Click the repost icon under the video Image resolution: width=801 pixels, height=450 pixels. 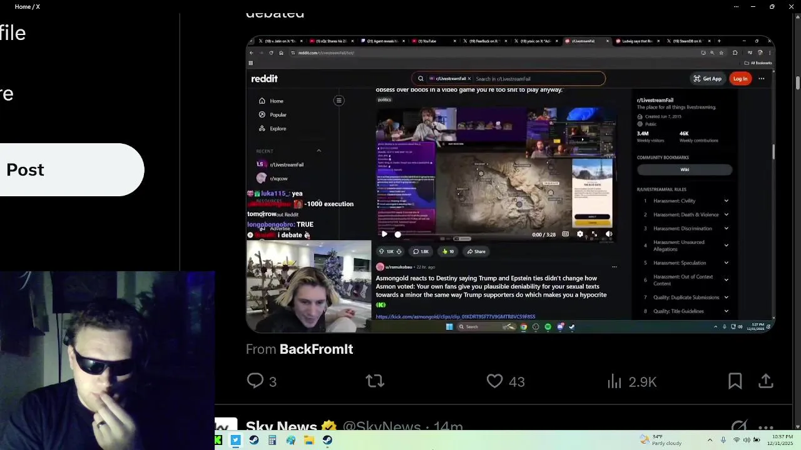(375, 381)
